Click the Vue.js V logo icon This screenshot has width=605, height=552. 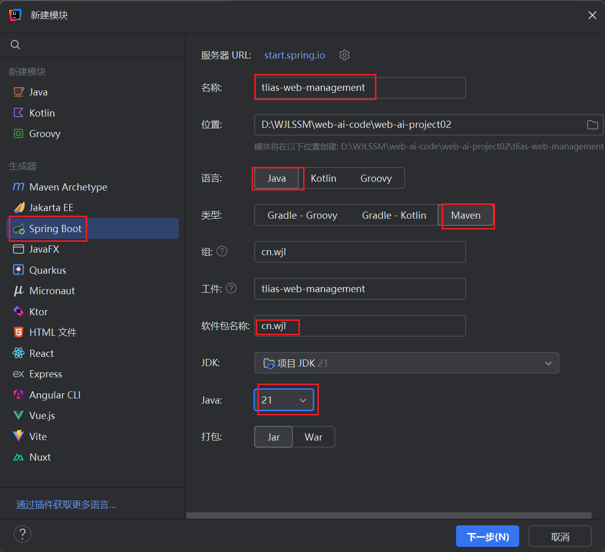click(18, 415)
